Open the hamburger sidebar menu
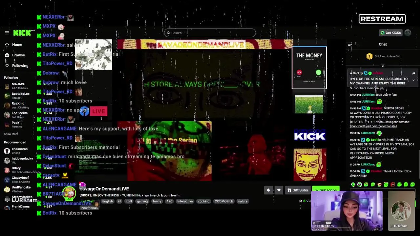This screenshot has width=420, height=236. pos(7,33)
